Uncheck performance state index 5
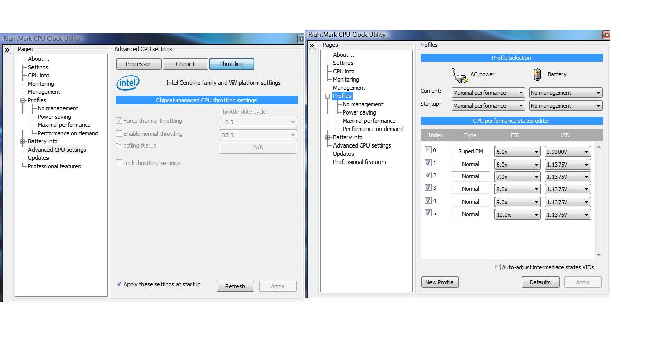 (x=428, y=213)
